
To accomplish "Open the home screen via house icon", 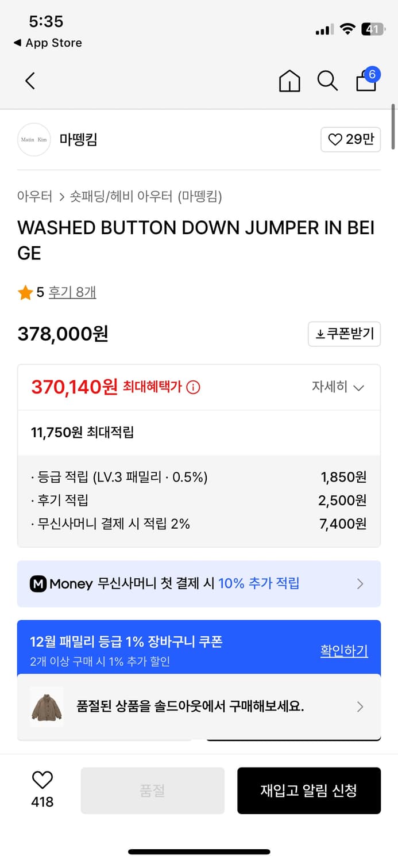I will (x=289, y=81).
